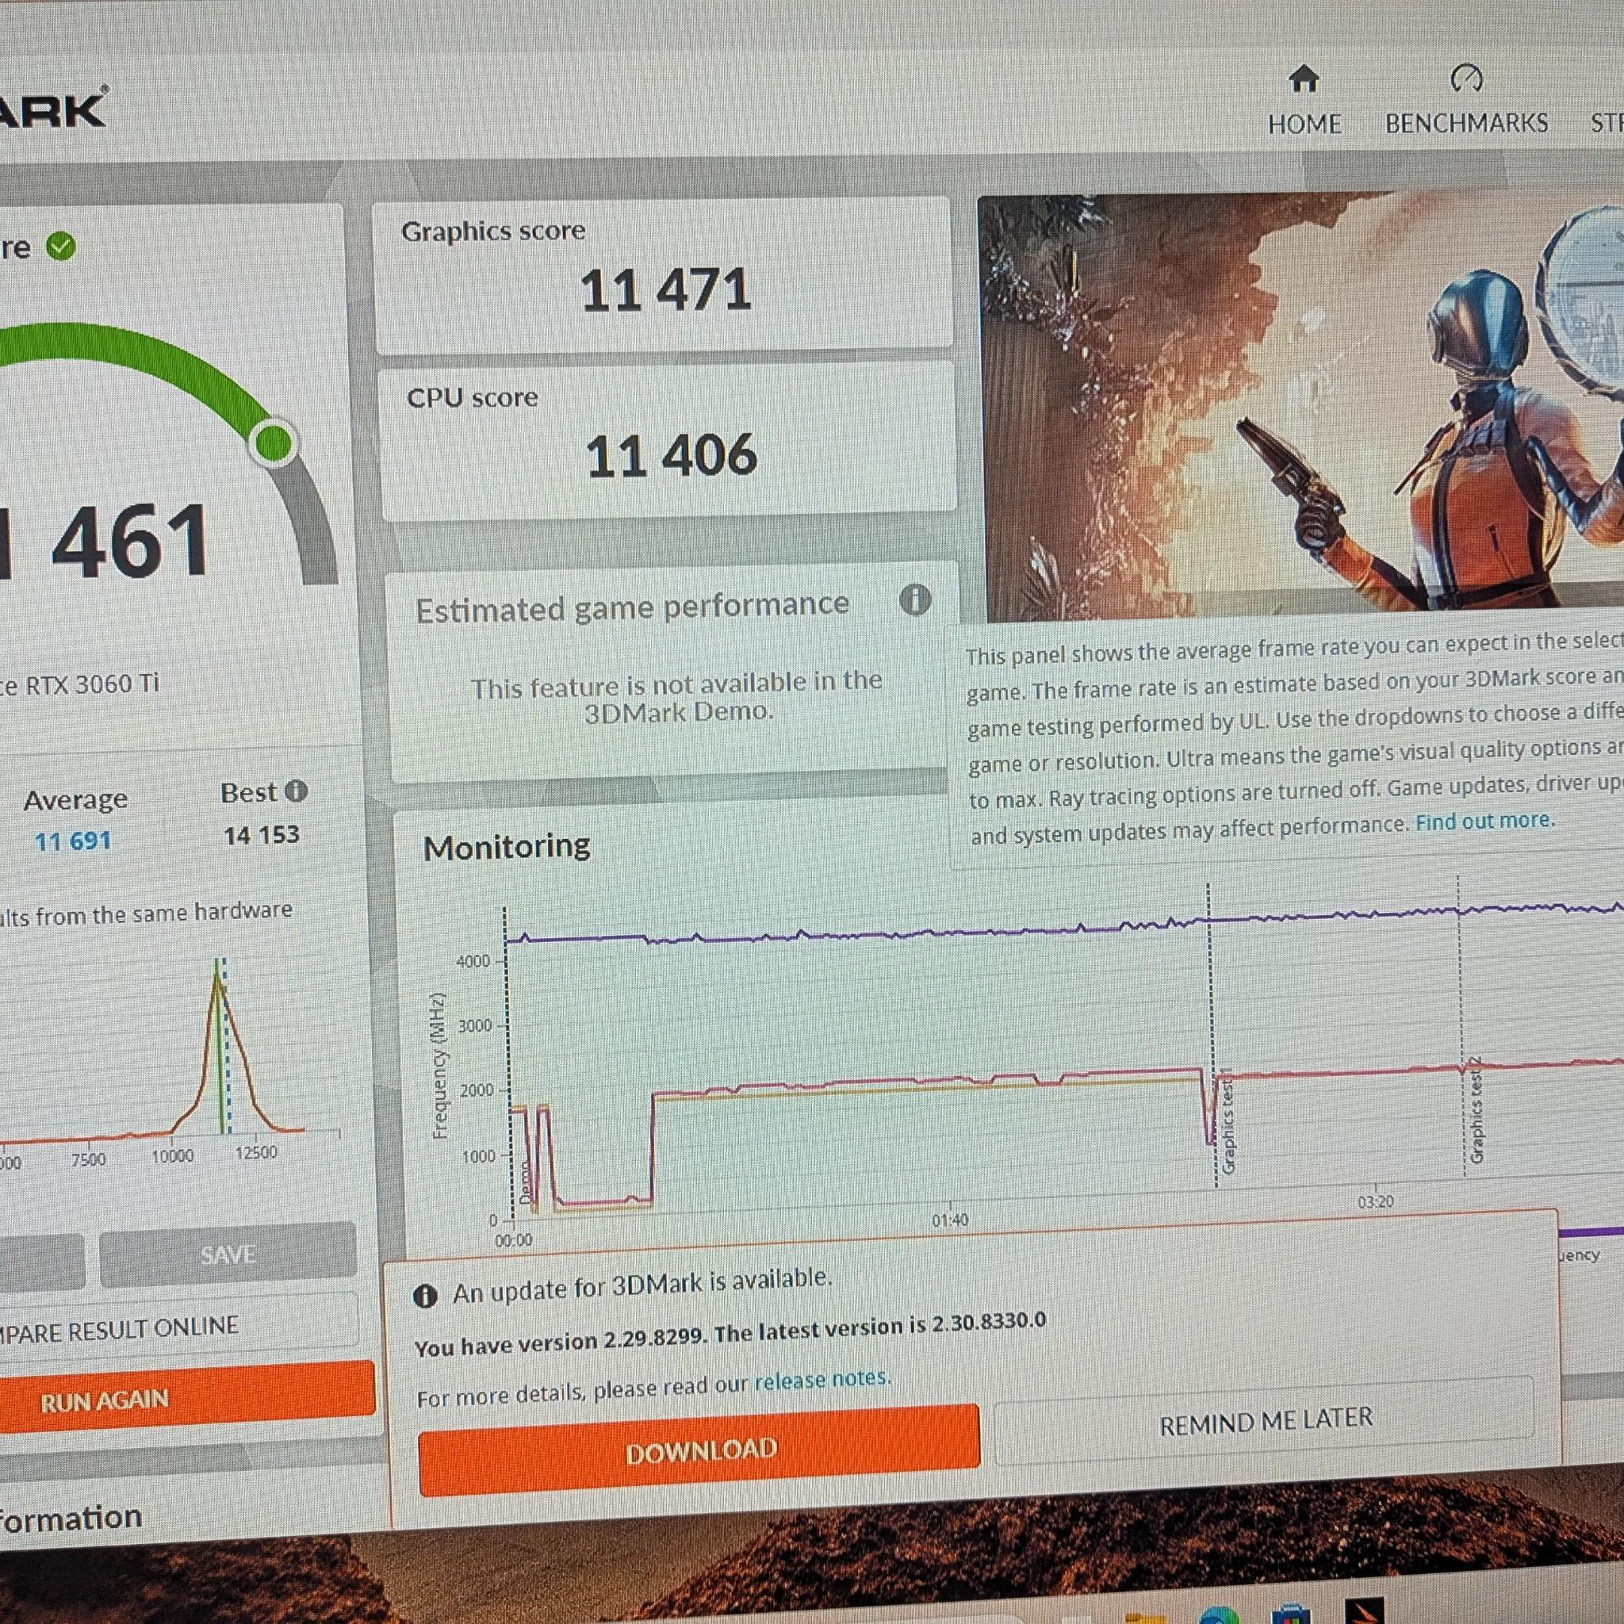Dismiss the update with REMIND ME LATER

coord(1264,1420)
